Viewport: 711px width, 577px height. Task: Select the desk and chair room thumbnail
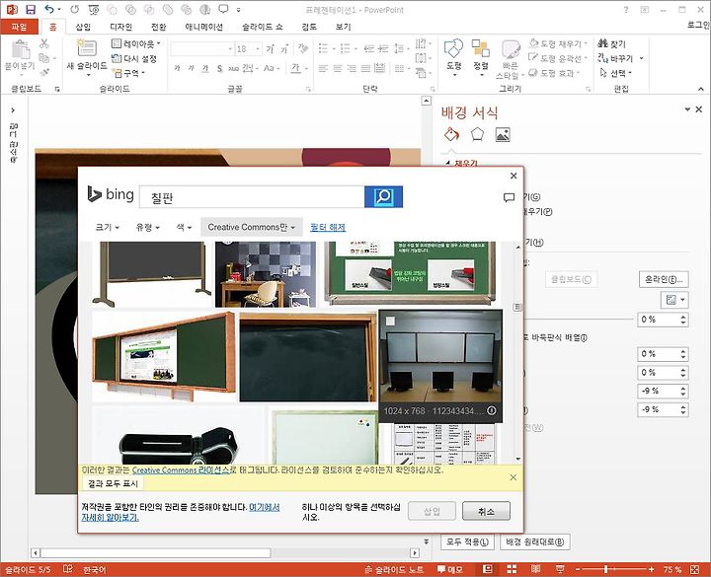tap(266, 274)
